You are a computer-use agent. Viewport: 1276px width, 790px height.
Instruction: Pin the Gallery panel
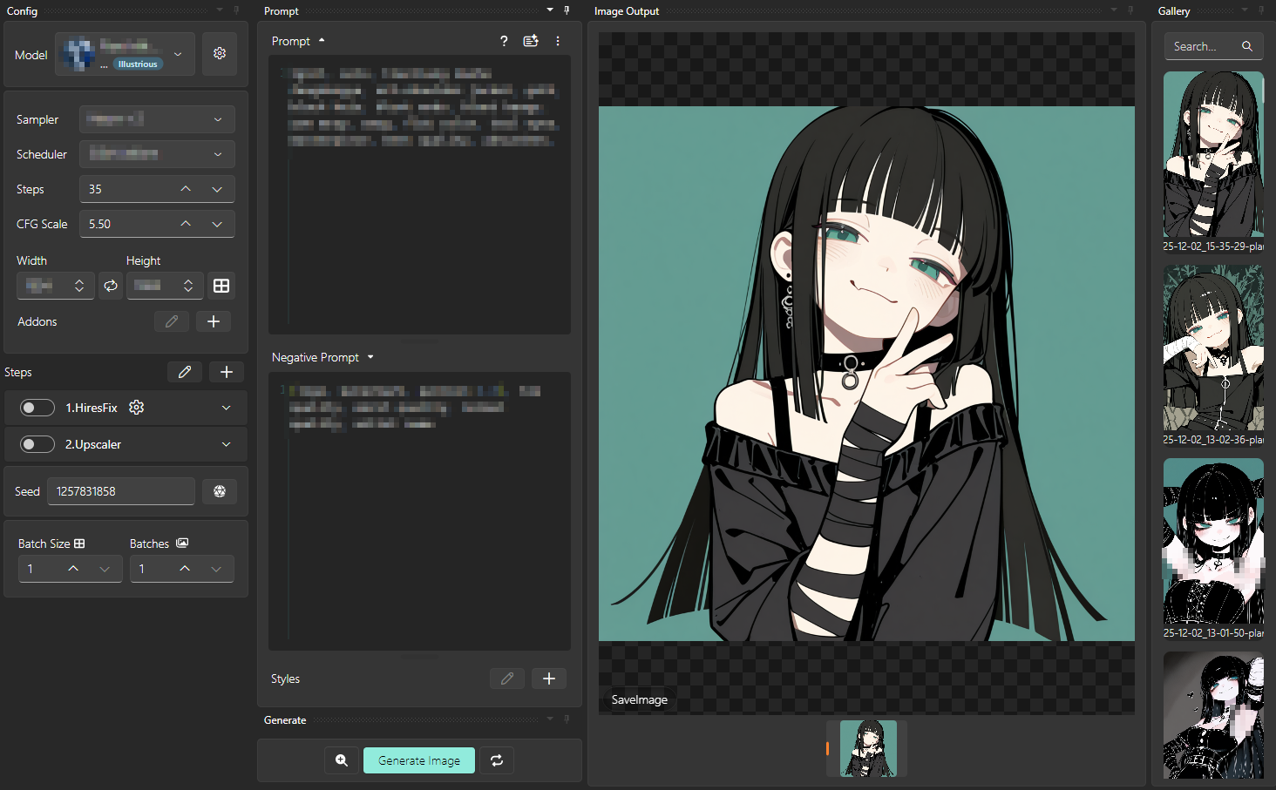pyautogui.click(x=1261, y=10)
